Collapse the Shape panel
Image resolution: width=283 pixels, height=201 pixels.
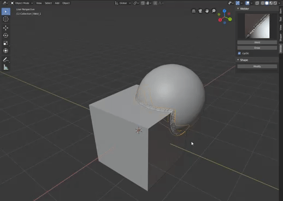click(x=238, y=60)
